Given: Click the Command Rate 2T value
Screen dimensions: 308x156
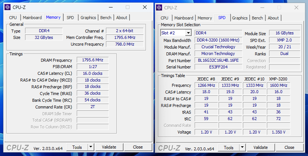Looking at the screenshot, I should coord(92,107).
